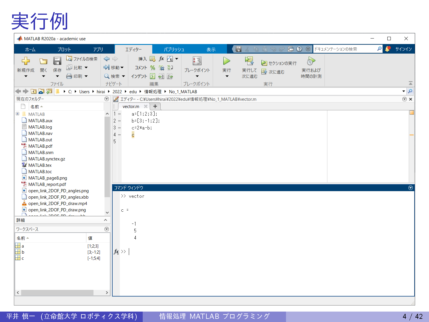Image resolution: width=429 pixels, height=322 pixels.
Task: Expand the MATLAB folder tree node
Action: [x=18, y=114]
